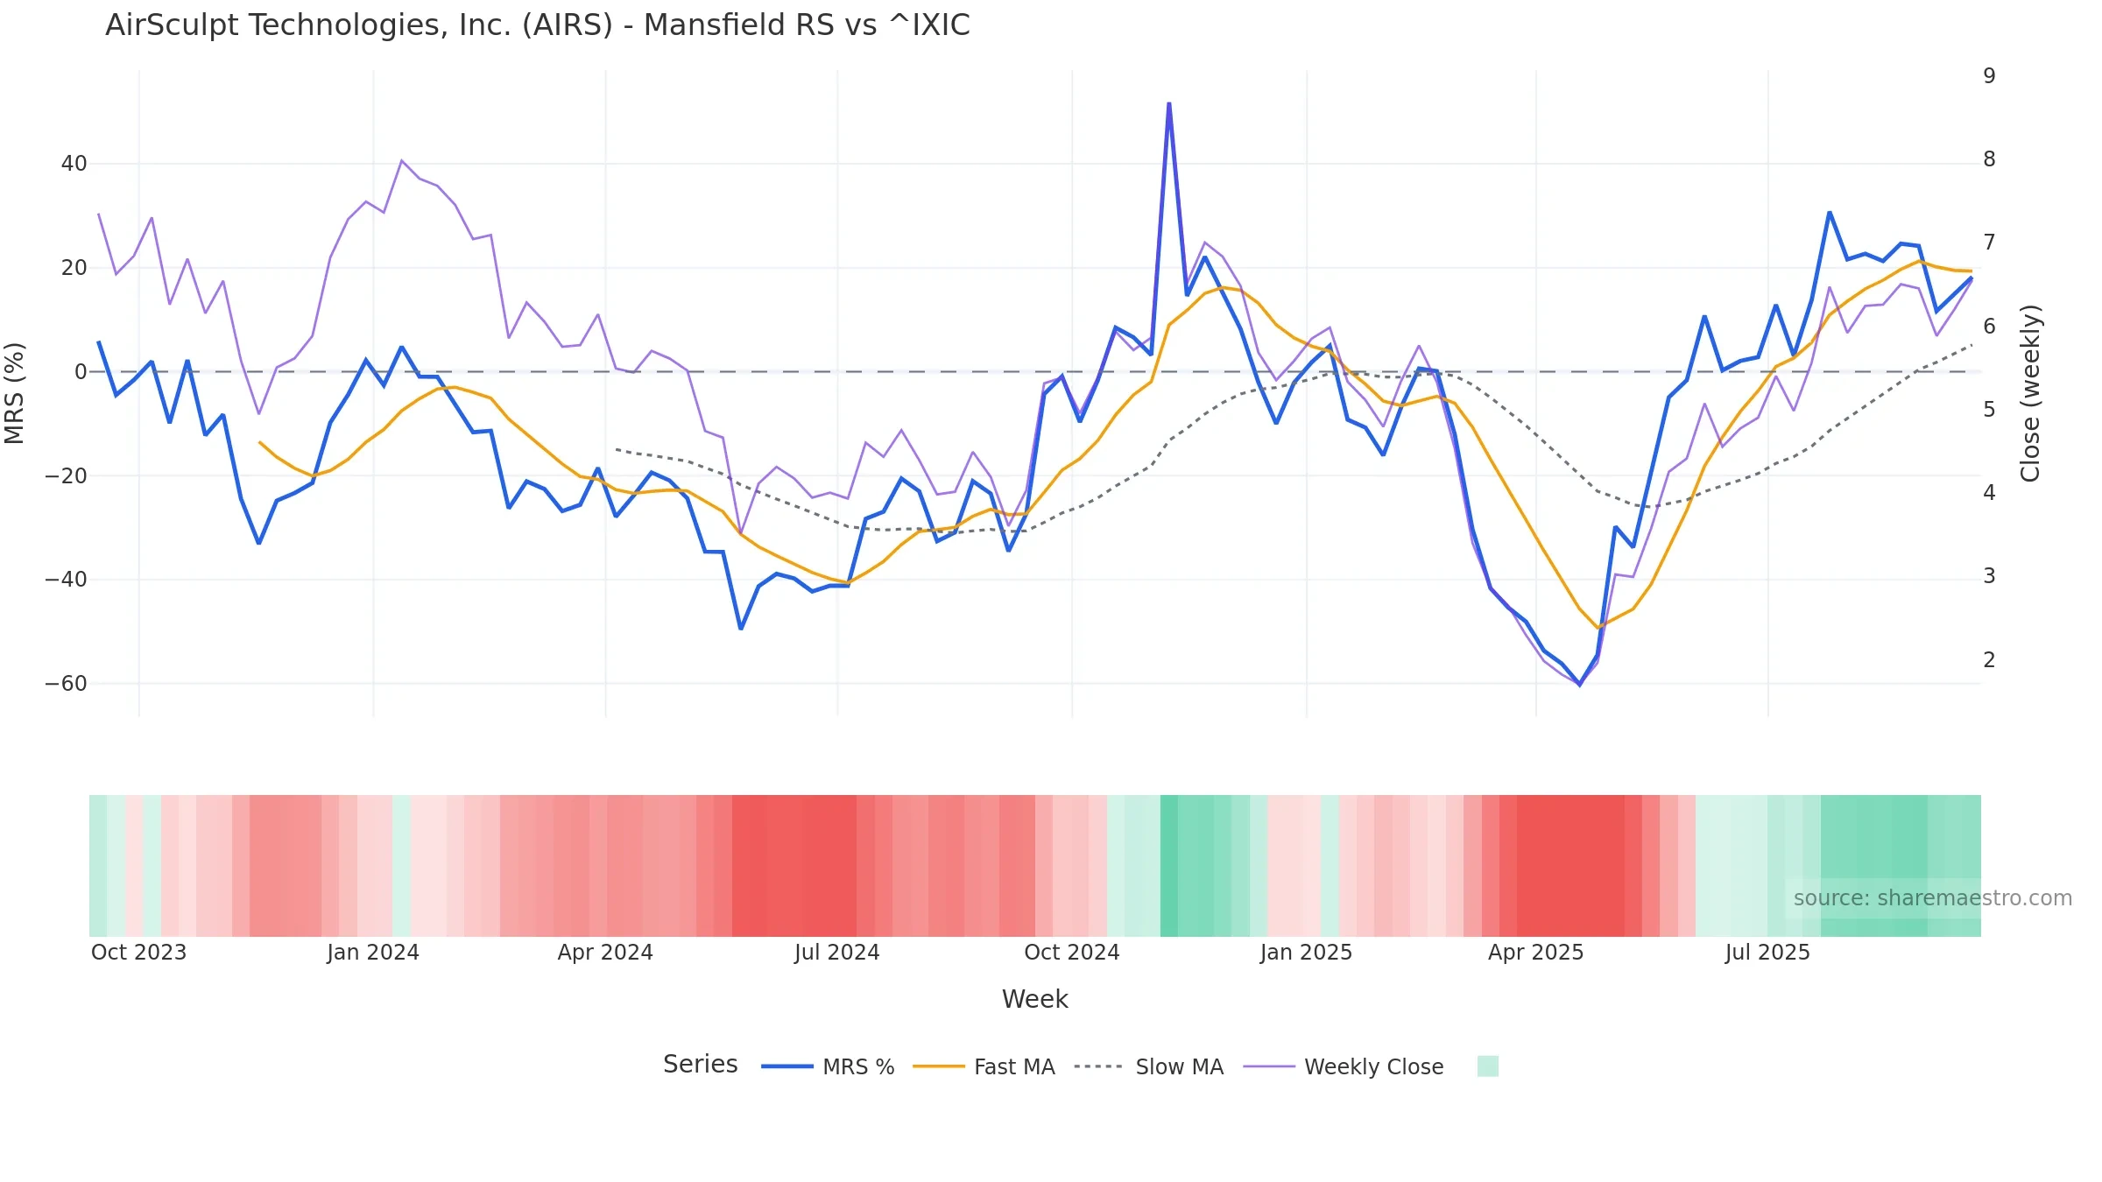
Task: Click the MRS lowest point near April 2025
Action: pos(1580,685)
